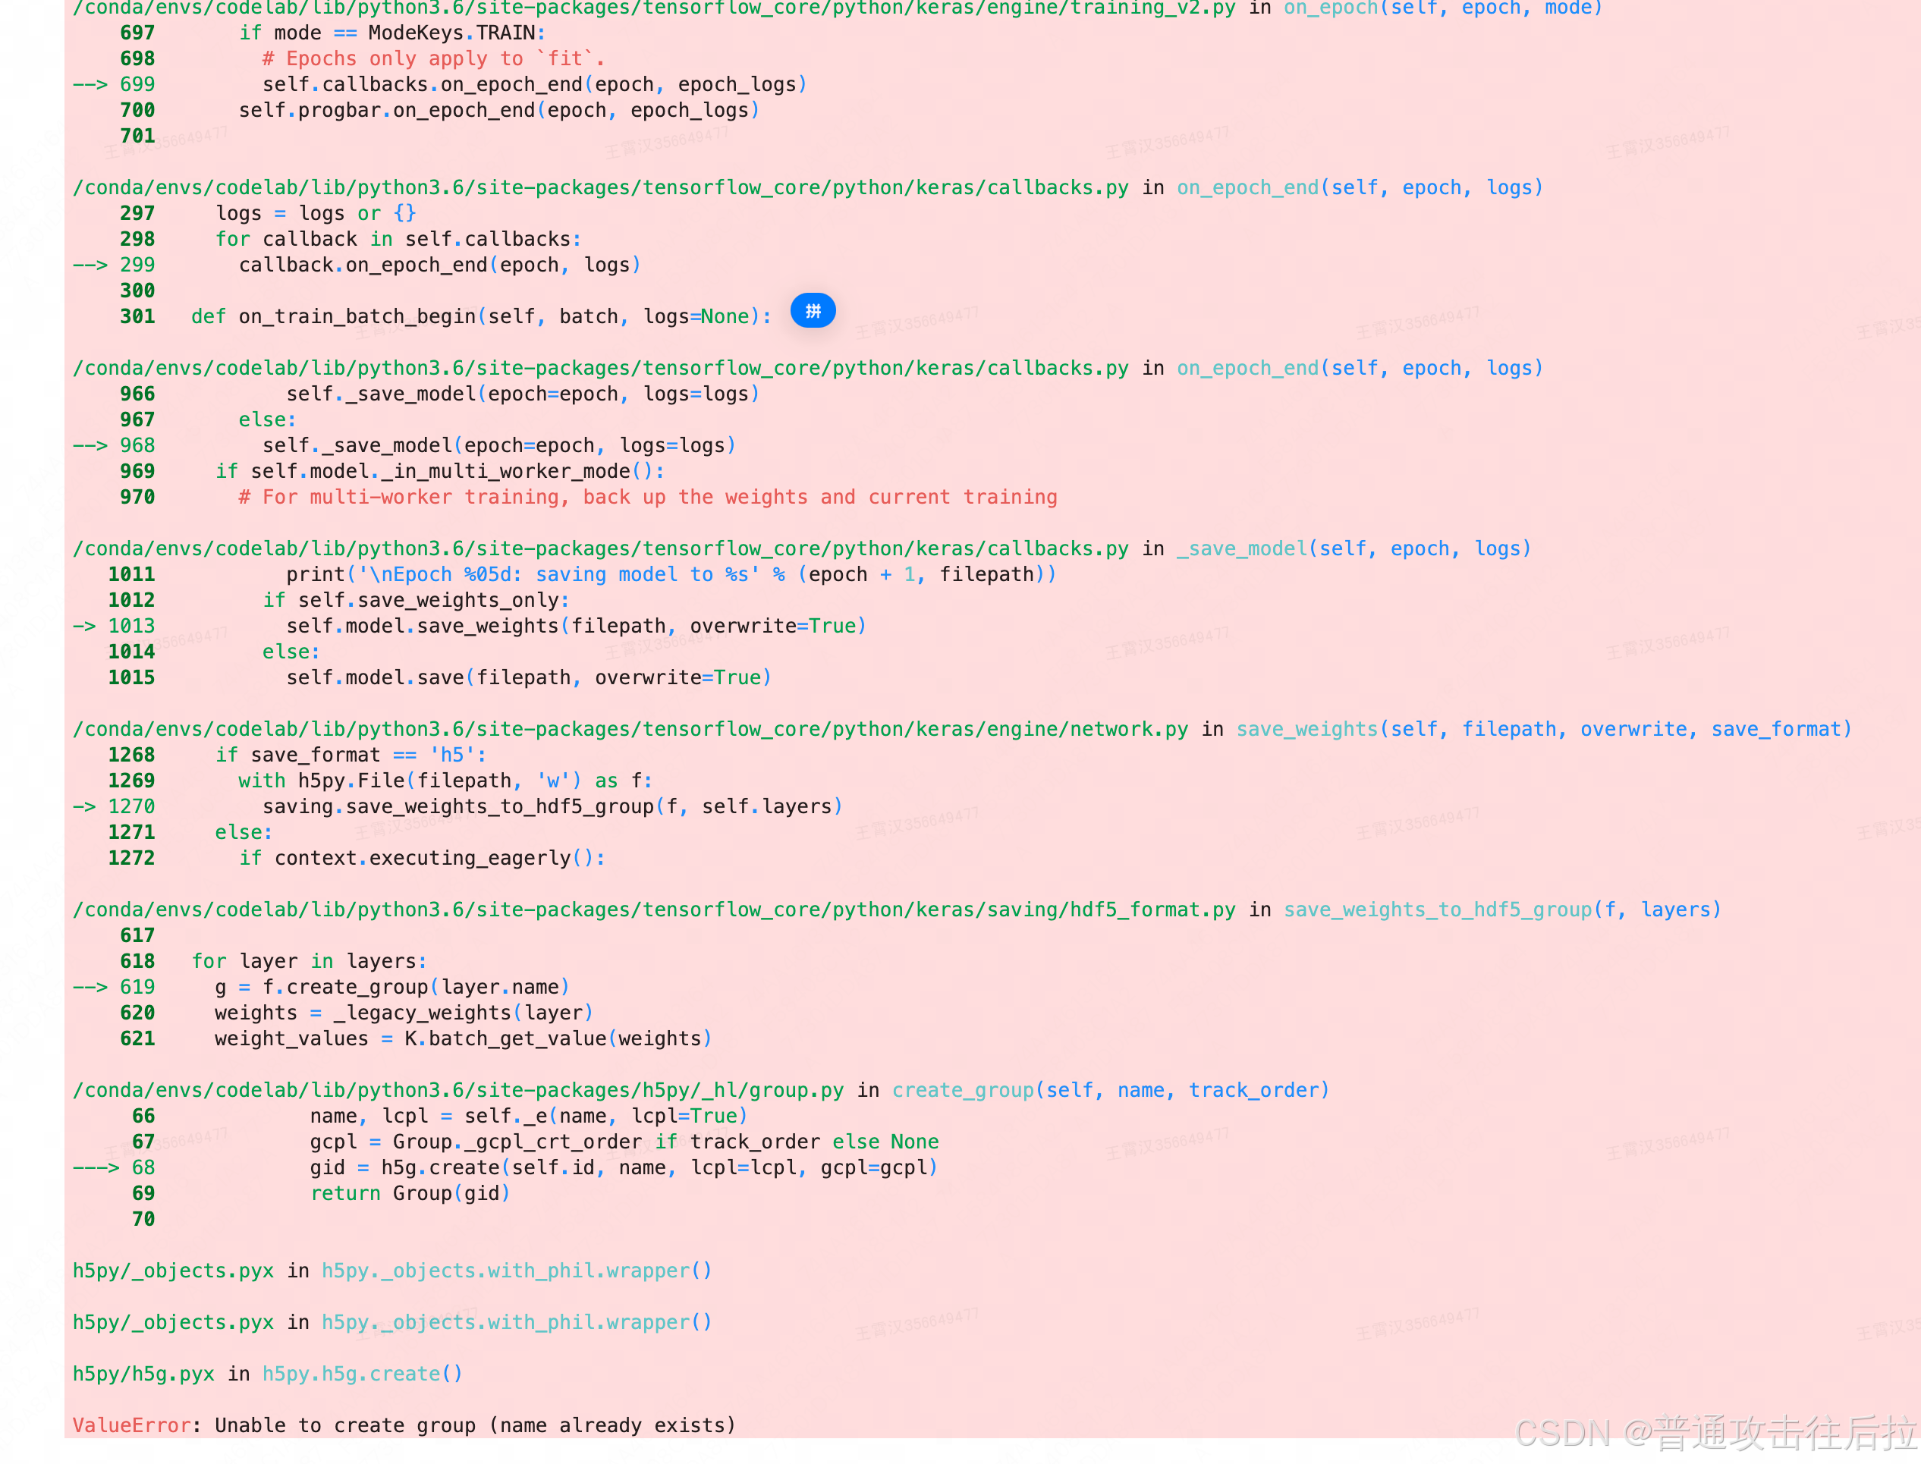Click line number 1013 in traceback

[130, 627]
